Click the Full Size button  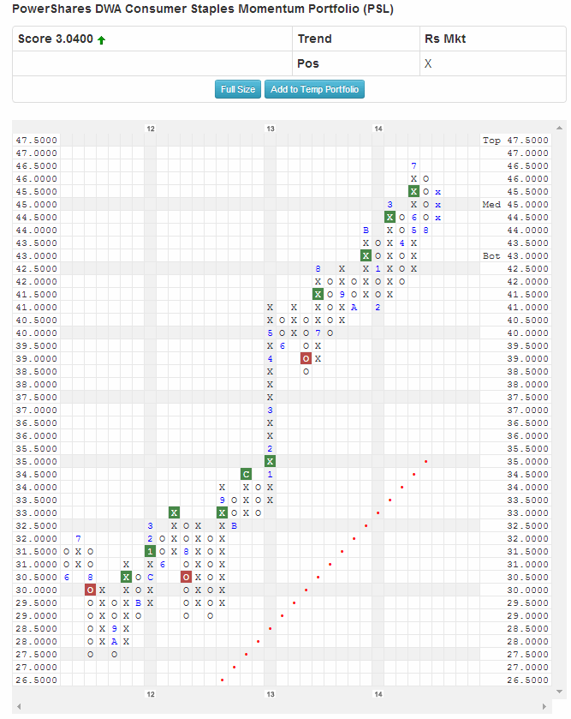click(x=238, y=89)
